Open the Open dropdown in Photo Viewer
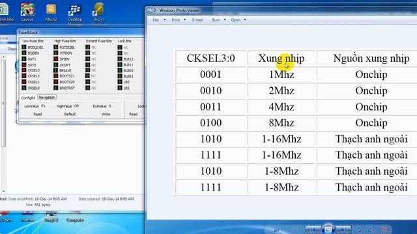This screenshot has height=234, width=417. [238, 20]
